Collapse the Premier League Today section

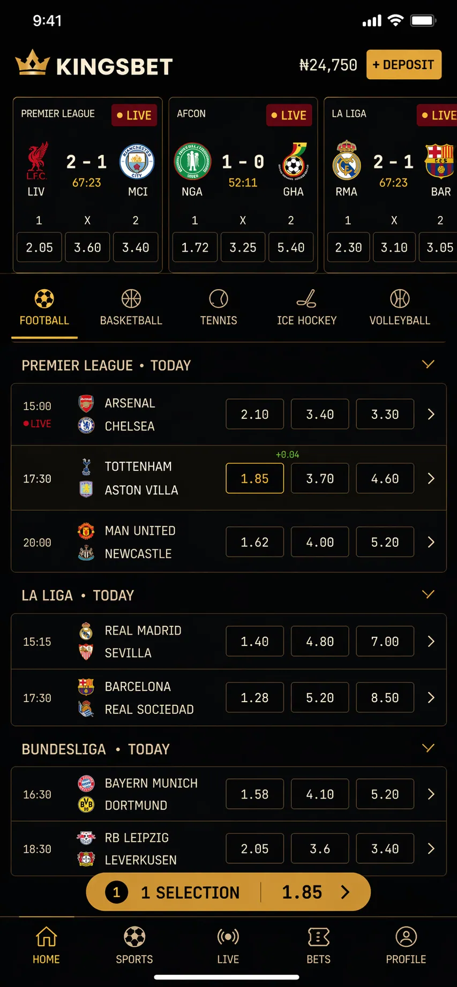click(428, 365)
